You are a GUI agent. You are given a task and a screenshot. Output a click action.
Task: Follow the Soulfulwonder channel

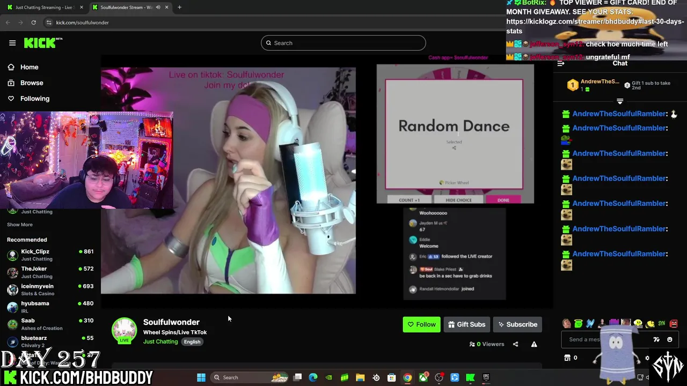pyautogui.click(x=421, y=324)
